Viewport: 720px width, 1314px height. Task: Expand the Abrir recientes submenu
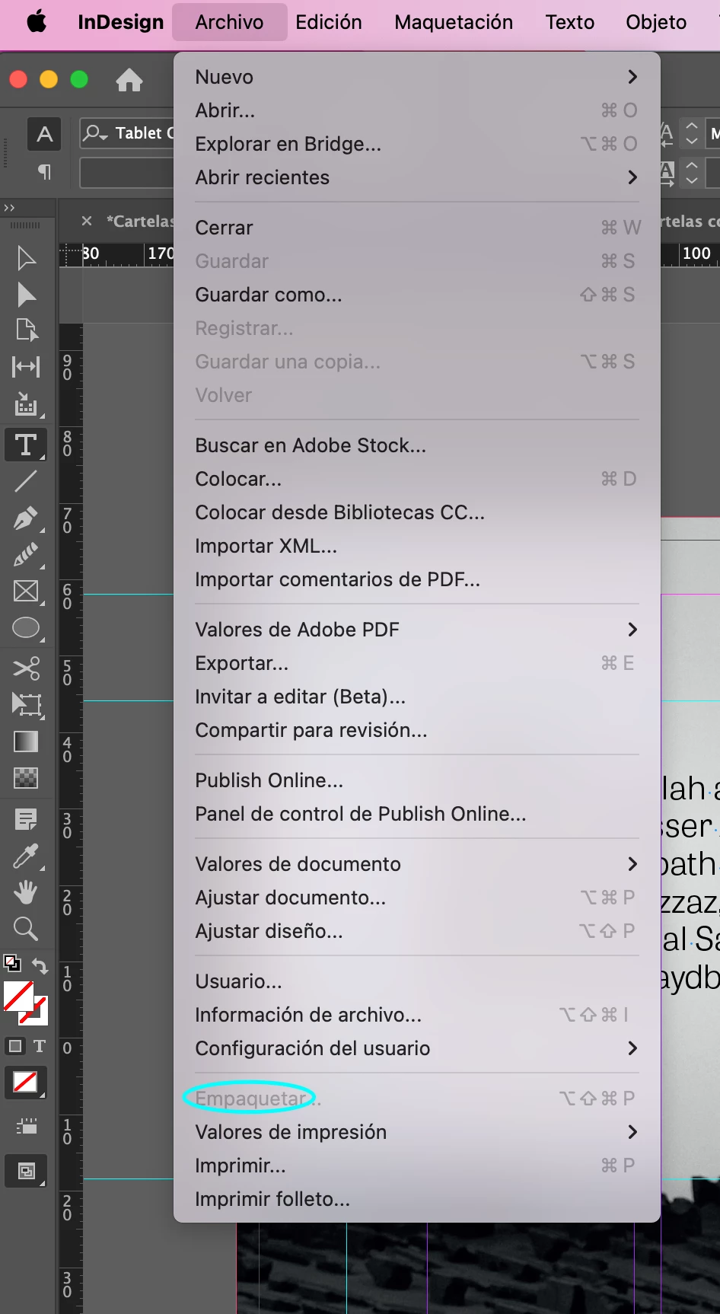coord(632,177)
